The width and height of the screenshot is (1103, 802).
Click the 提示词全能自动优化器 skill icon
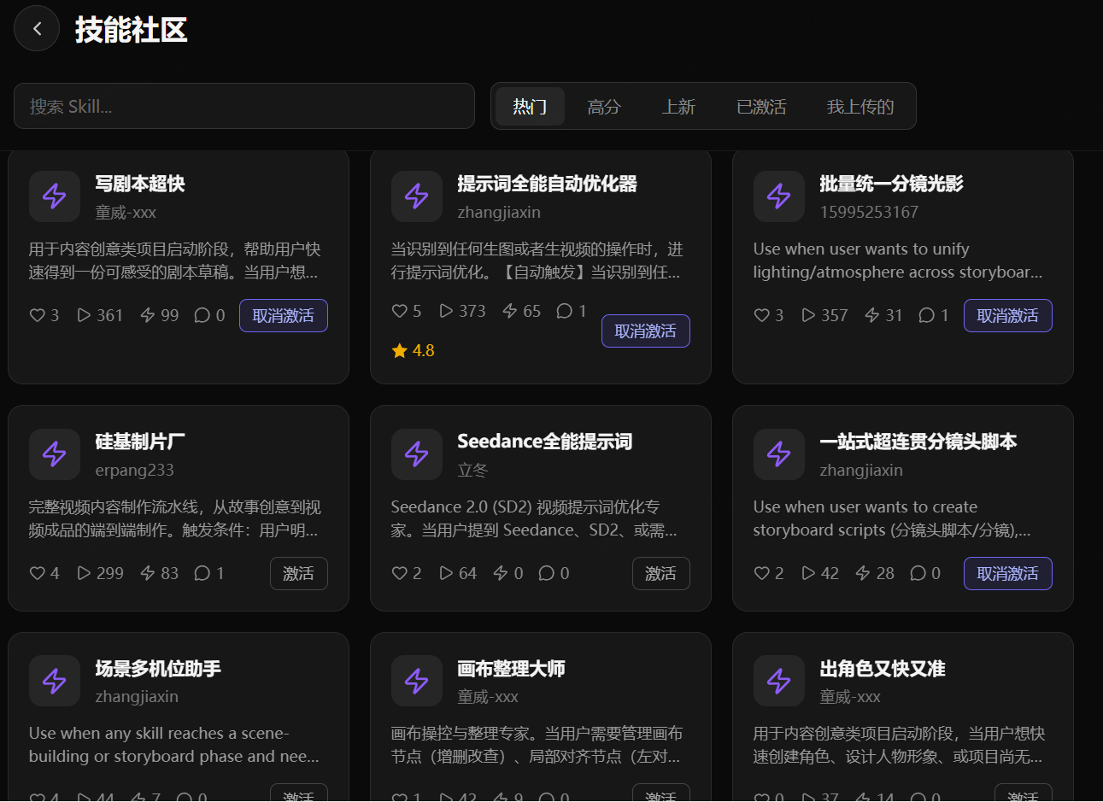pos(417,196)
